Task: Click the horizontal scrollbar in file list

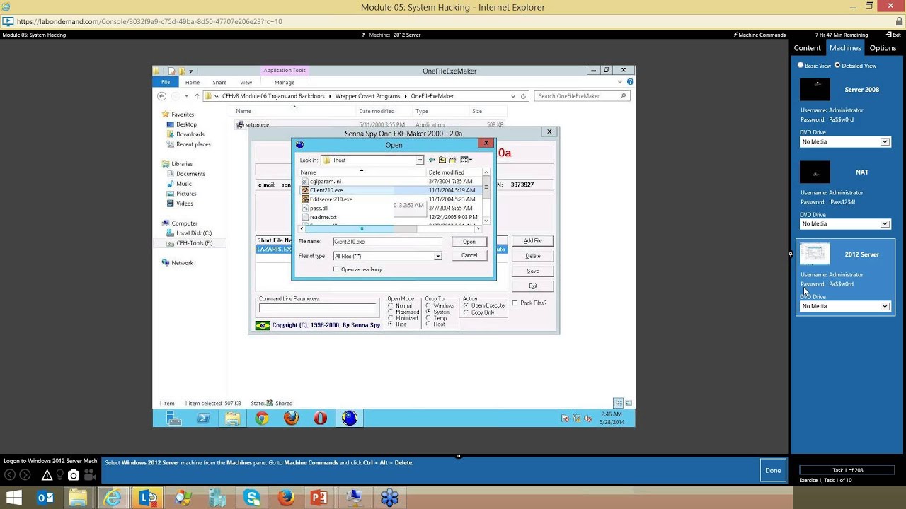Action: click(390, 229)
